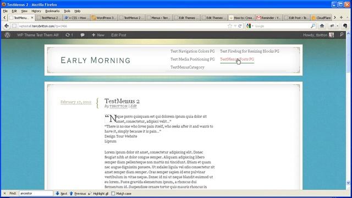The width and height of the screenshot is (352, 198).
Task: Click the tbritton avatar in admin bar
Action: 331,35
